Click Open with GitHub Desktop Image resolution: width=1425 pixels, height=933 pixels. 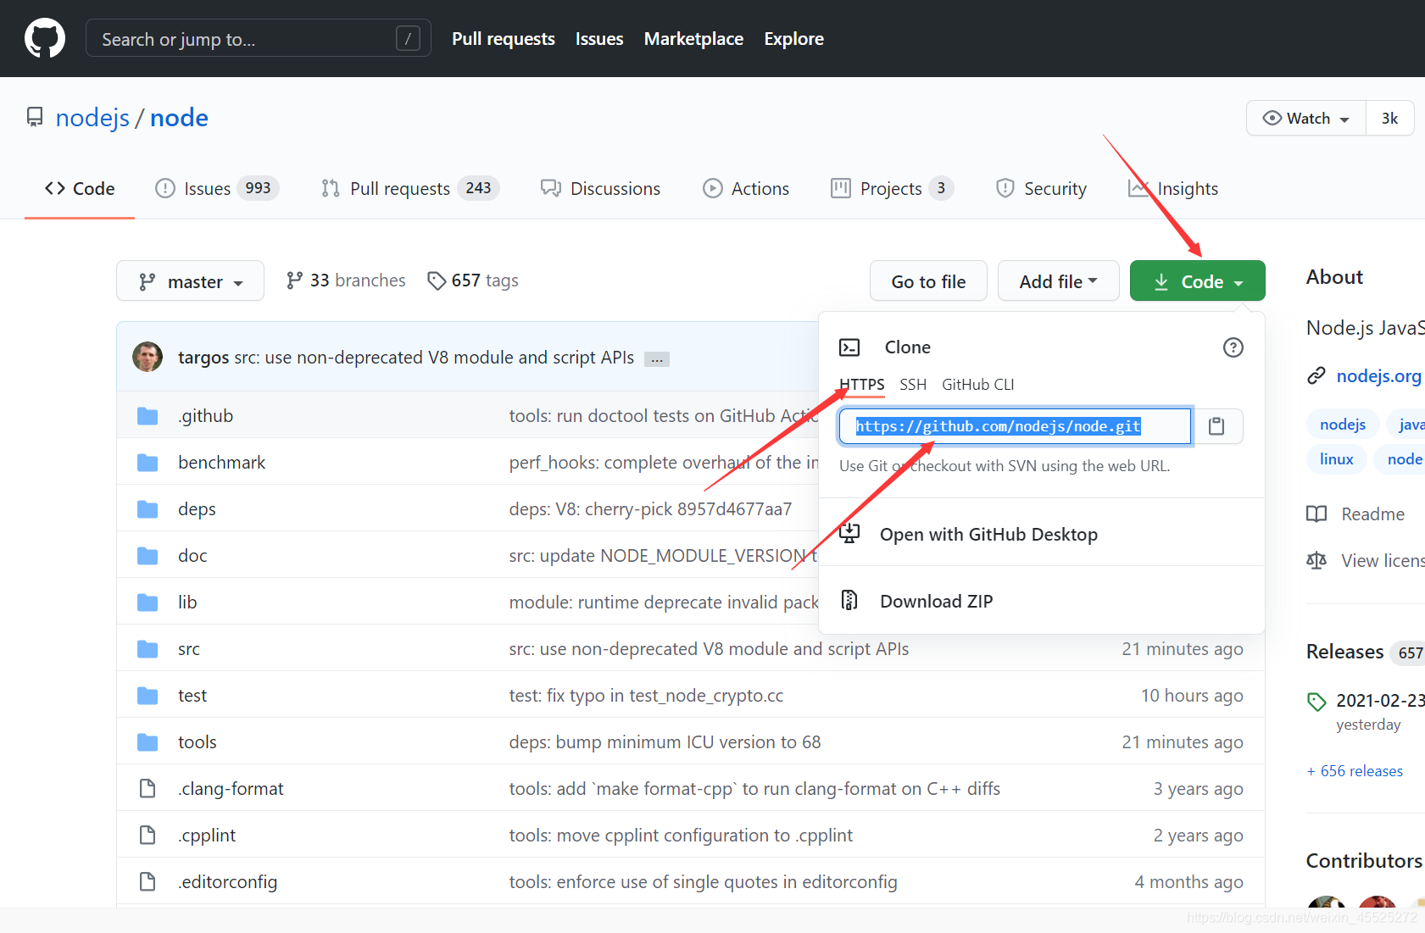click(x=988, y=535)
